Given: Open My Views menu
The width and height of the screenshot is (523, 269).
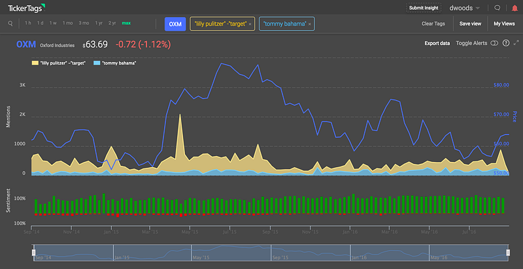Looking at the screenshot, I should (x=504, y=24).
